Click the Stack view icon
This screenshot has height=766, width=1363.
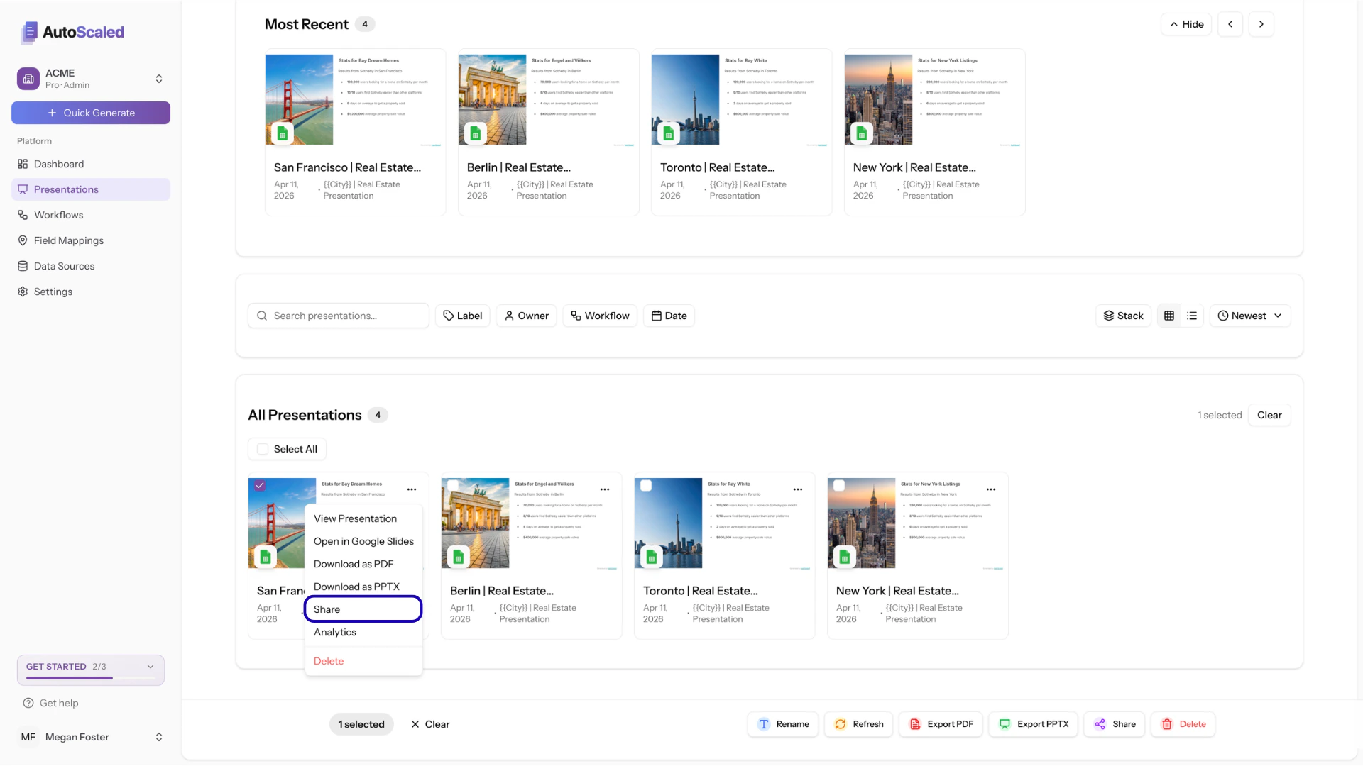pos(1123,316)
